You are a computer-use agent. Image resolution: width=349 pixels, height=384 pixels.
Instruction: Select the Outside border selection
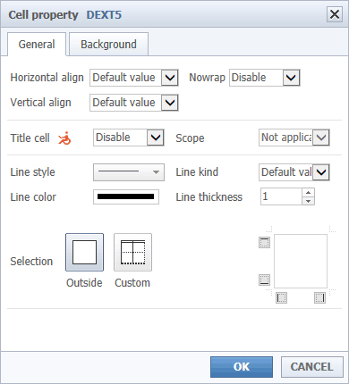tap(85, 252)
